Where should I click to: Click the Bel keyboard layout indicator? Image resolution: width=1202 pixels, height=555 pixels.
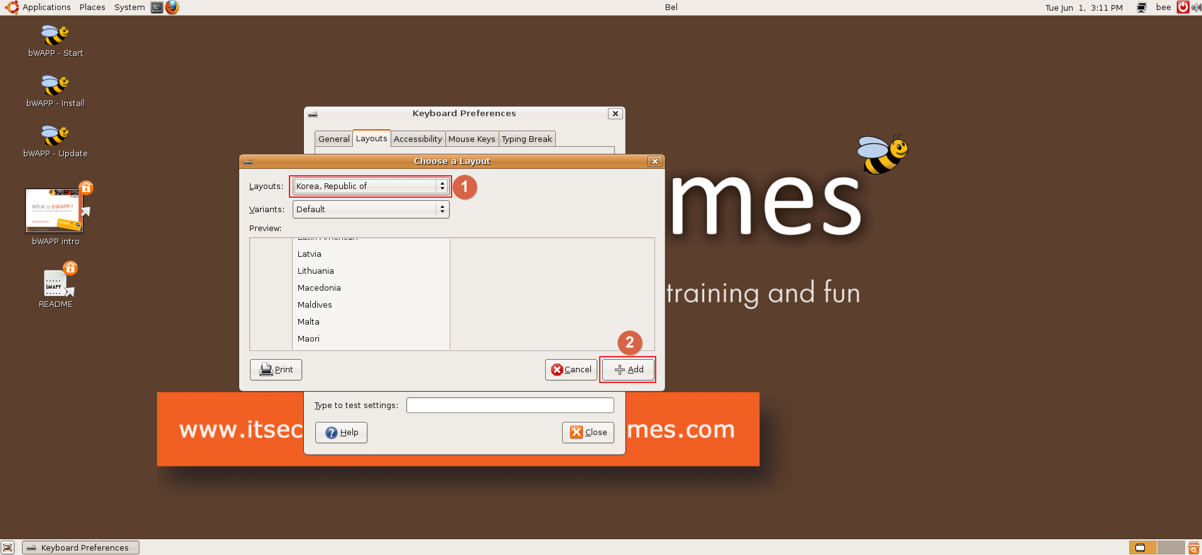(671, 8)
